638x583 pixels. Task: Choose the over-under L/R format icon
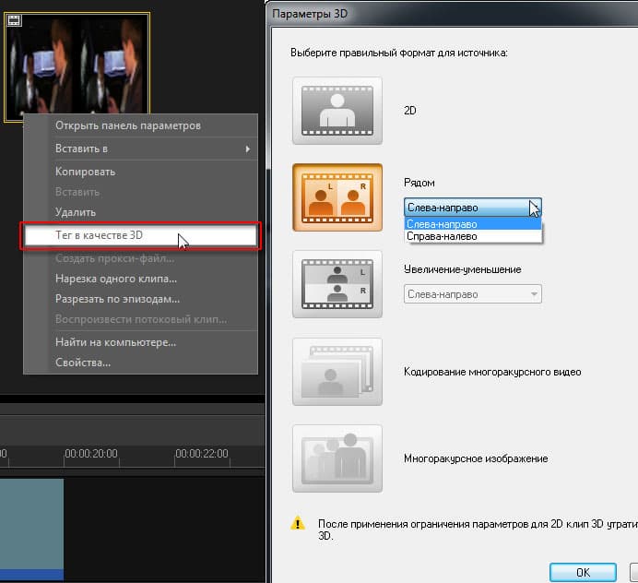coord(337,284)
